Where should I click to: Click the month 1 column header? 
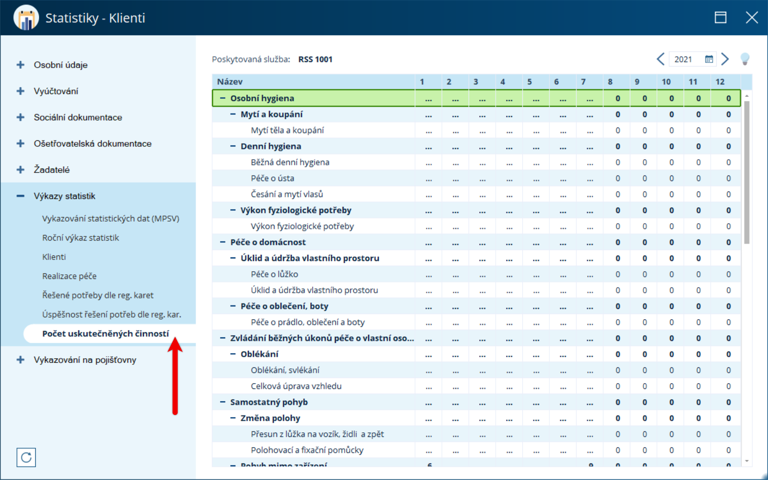point(428,82)
